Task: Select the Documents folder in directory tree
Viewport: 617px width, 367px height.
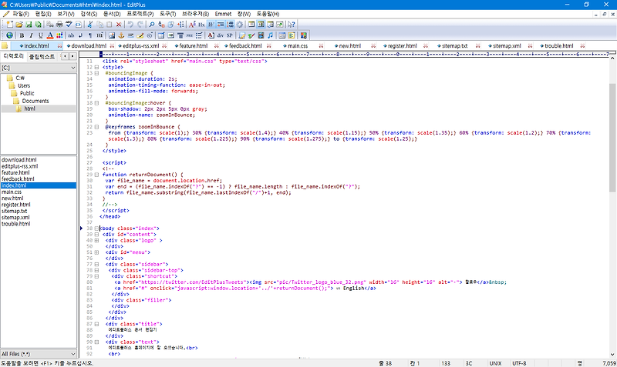Action: (35, 101)
